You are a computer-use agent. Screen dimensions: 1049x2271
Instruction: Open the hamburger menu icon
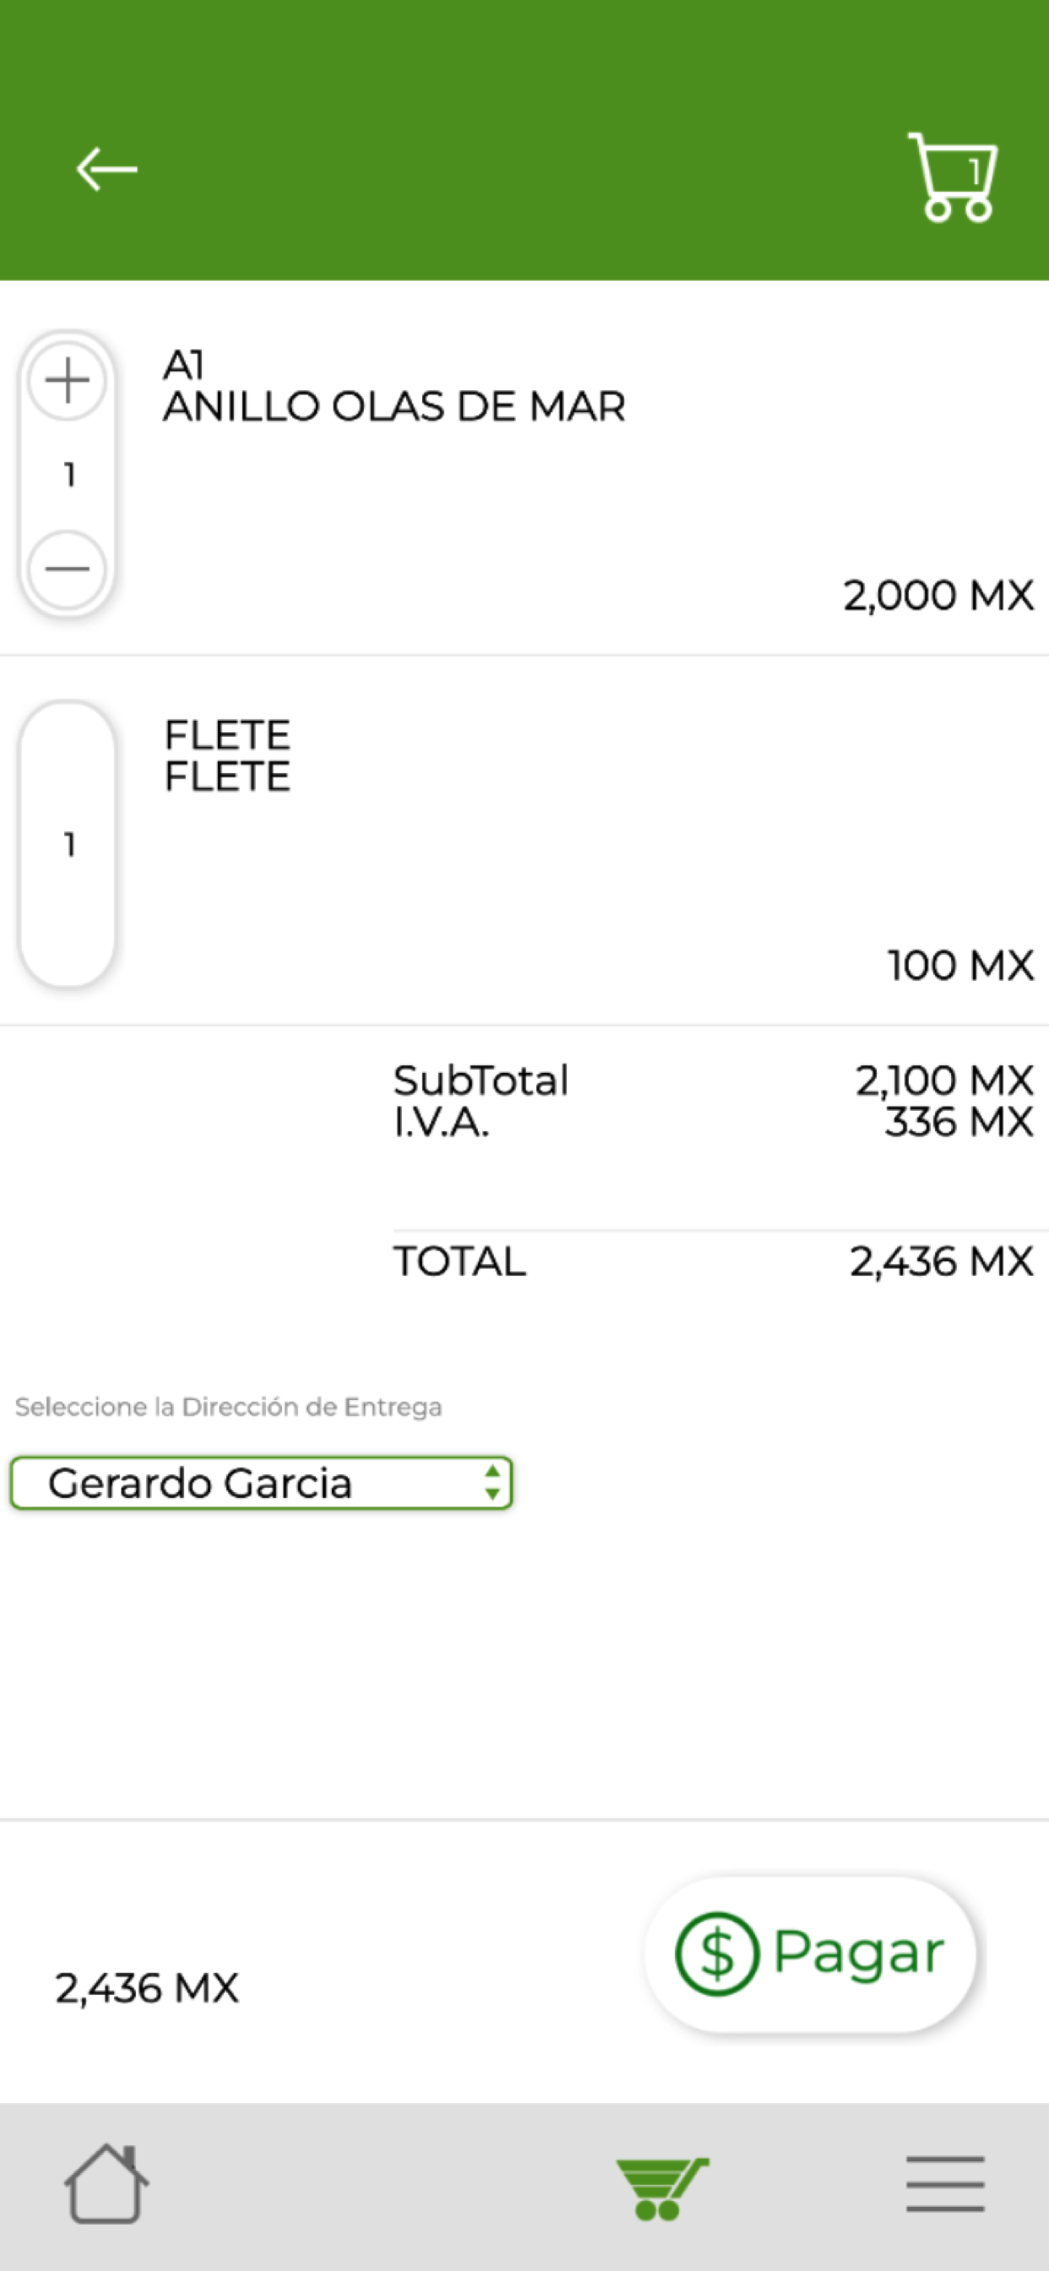click(x=945, y=2184)
